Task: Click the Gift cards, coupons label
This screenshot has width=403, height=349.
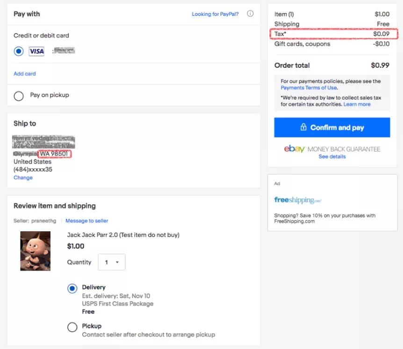Action: tap(302, 44)
